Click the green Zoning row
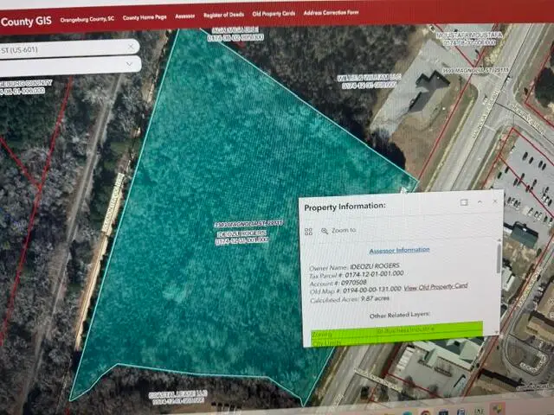Image resolution: width=554 pixels, height=415 pixels. (396, 331)
